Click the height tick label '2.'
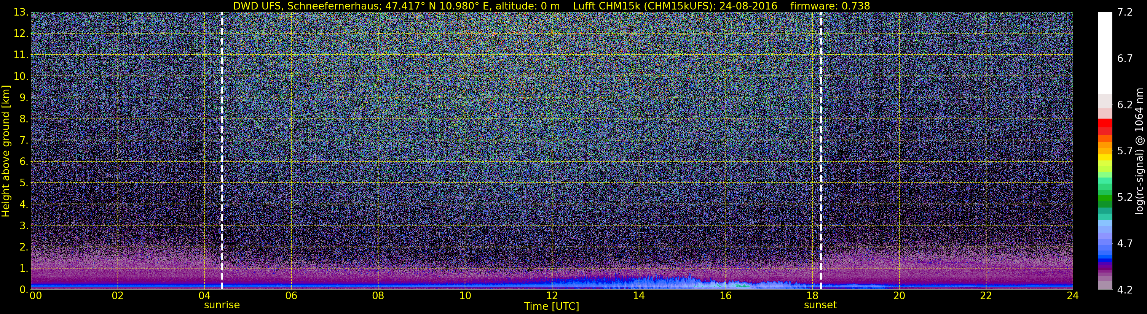Viewport: 1147px width, 314px height. 24,247
